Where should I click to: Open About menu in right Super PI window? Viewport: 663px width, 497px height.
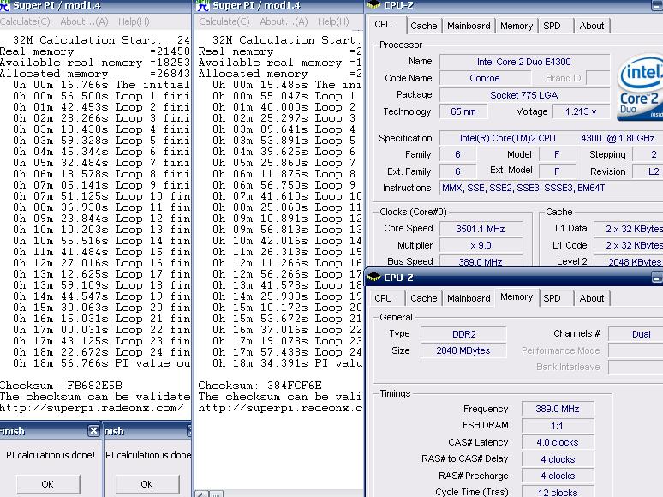tap(284, 21)
